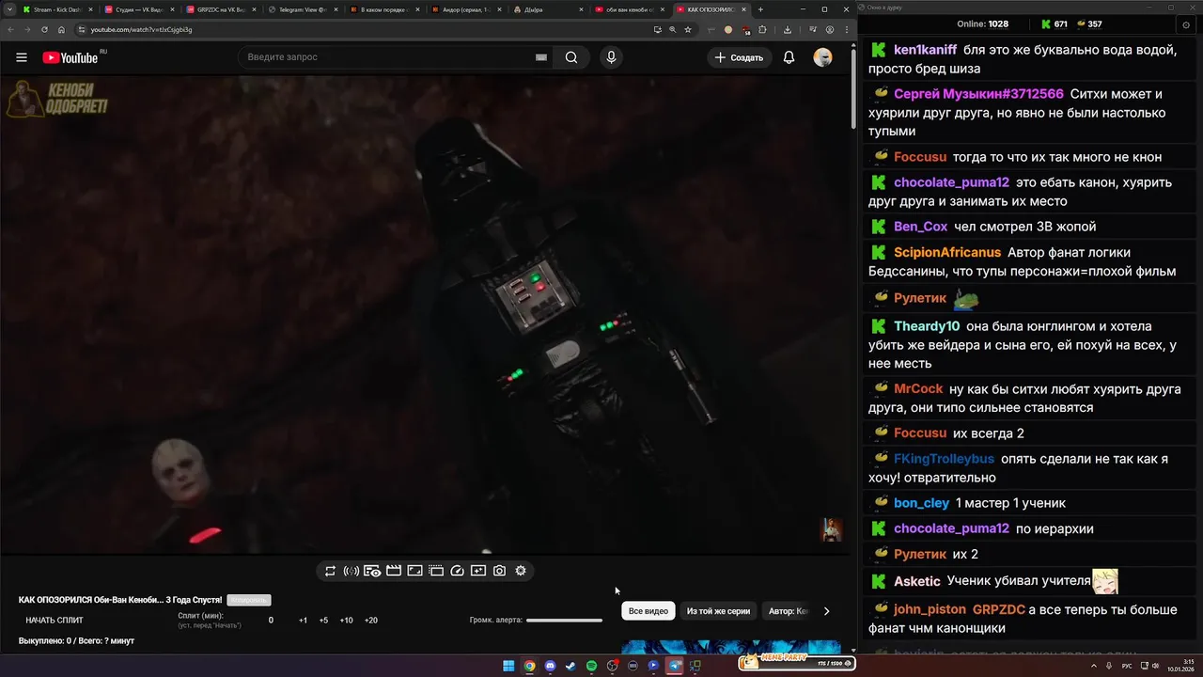The image size is (1203, 677).
Task: Open Spotify from the taskbar
Action: tap(591, 666)
